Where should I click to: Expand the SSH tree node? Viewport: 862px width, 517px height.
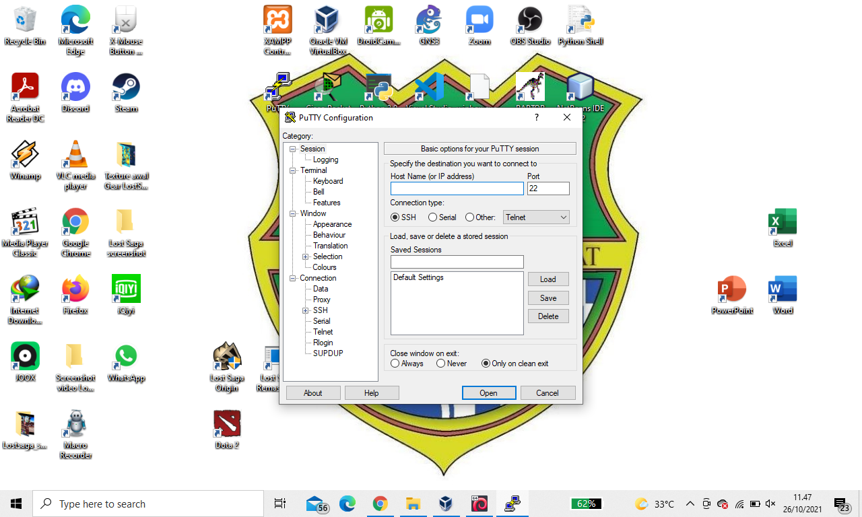(306, 310)
